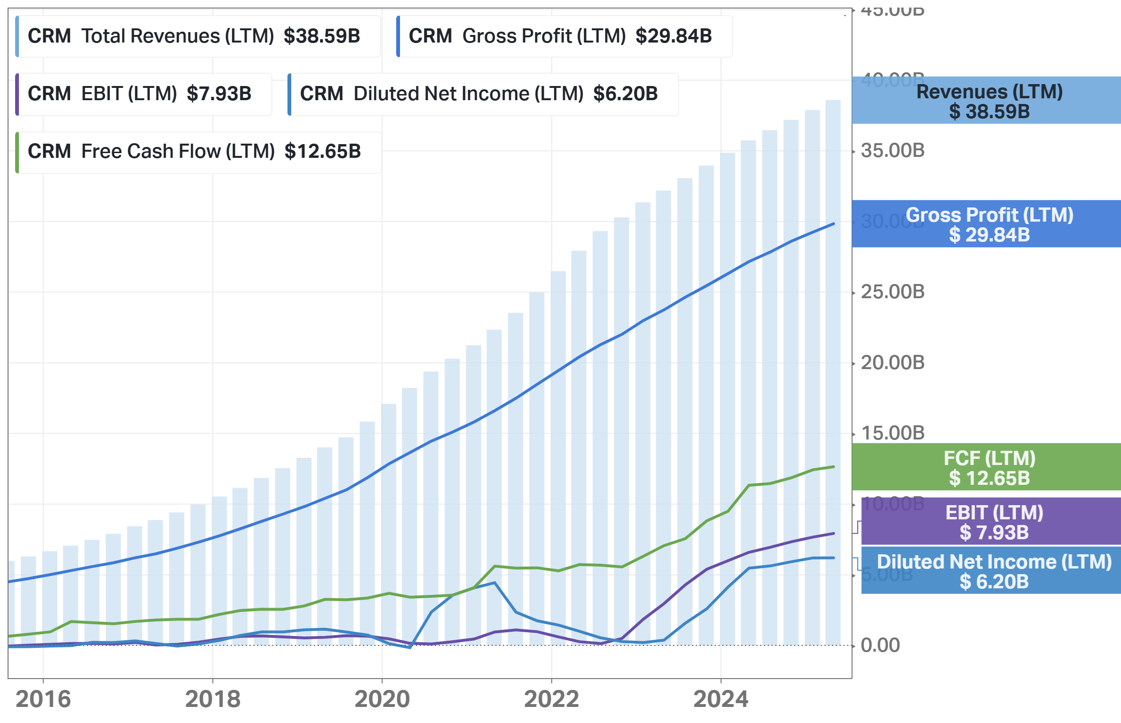Click the purple EBIT legend color bar
1121x723 pixels.
point(17,94)
